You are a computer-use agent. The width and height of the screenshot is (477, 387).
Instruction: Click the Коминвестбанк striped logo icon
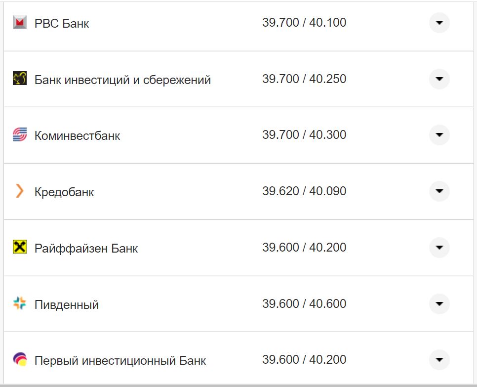click(x=19, y=135)
